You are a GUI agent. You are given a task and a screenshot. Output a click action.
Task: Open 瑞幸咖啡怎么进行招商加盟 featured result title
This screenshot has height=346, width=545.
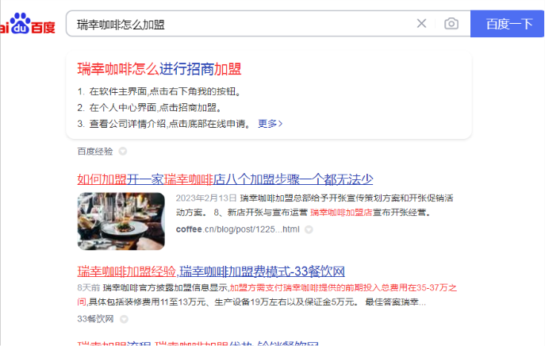coord(159,69)
